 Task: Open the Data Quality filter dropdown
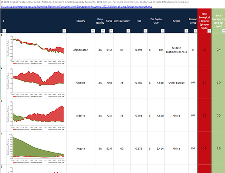point(103,31)
